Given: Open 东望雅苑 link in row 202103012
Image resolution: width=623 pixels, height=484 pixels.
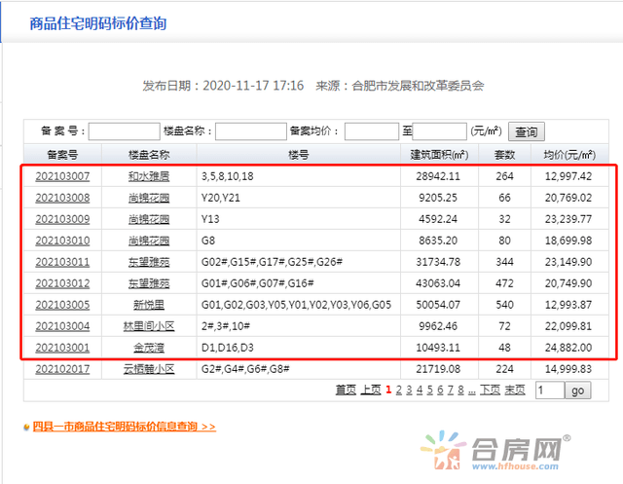Looking at the screenshot, I should [149, 283].
